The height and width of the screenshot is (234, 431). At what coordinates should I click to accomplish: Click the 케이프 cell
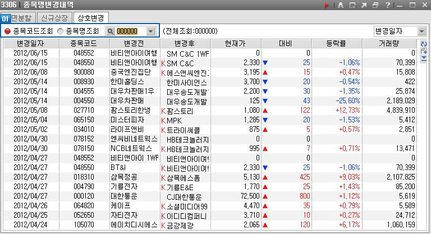coord(135,206)
